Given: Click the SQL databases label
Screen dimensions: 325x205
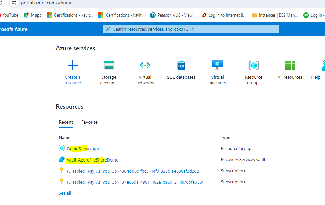Looking at the screenshot, I should coord(181,77).
